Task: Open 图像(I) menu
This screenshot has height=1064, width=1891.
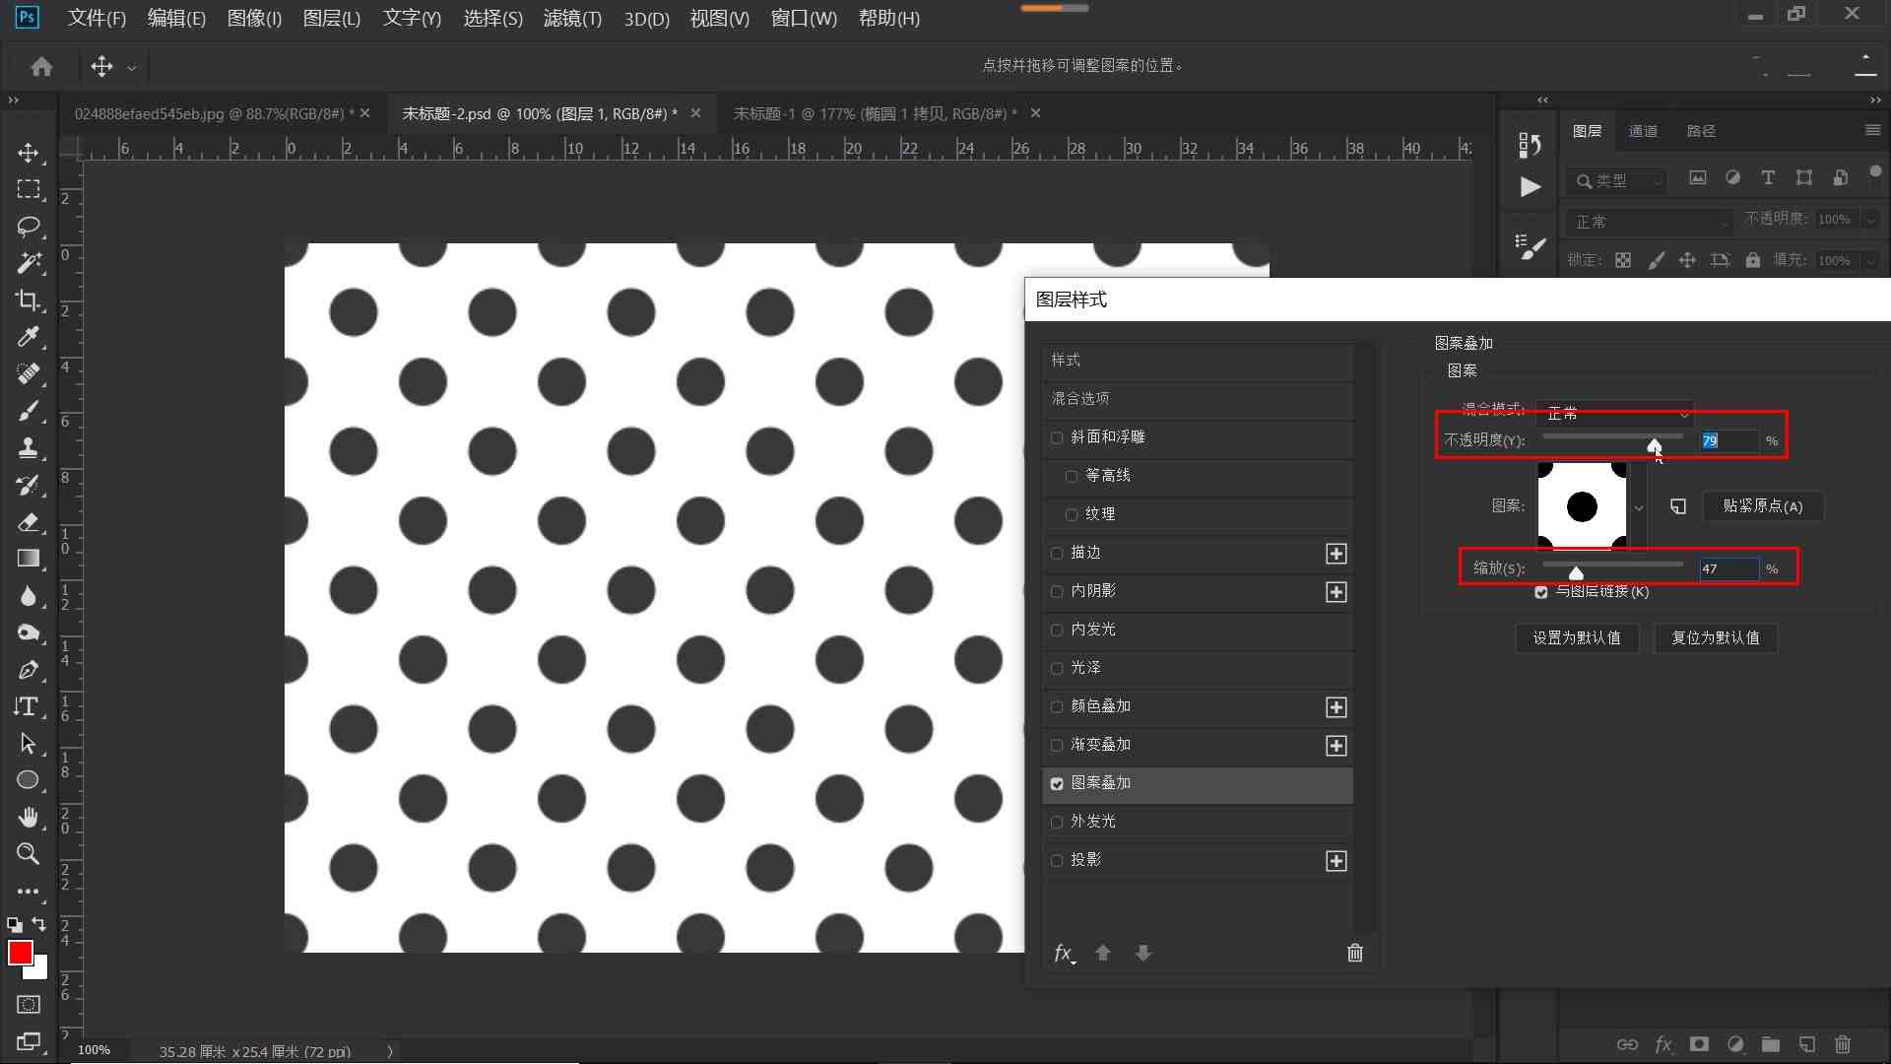Action: coord(254,18)
